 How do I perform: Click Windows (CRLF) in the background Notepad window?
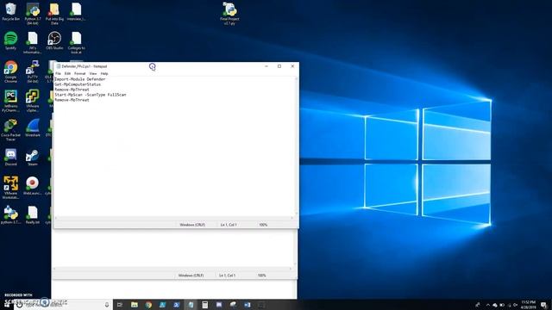[x=191, y=276]
